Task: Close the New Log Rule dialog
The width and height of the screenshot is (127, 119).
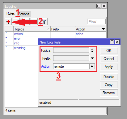Action: pos(117,42)
